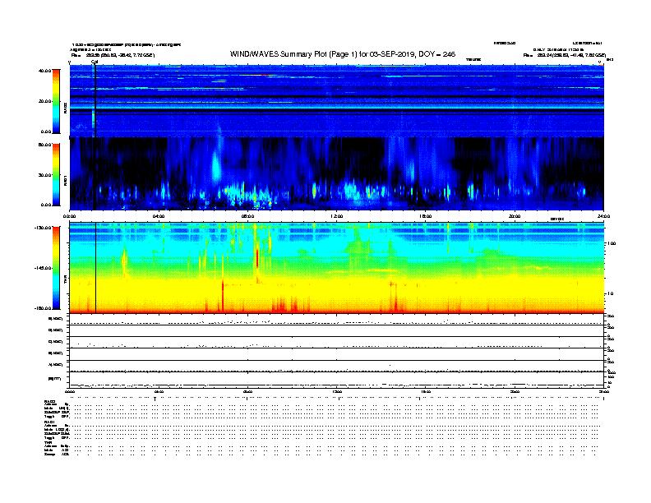This screenshot has height=503, width=651.
Task: Click the 30.00 label on RAD1 scale
Action: [45, 175]
